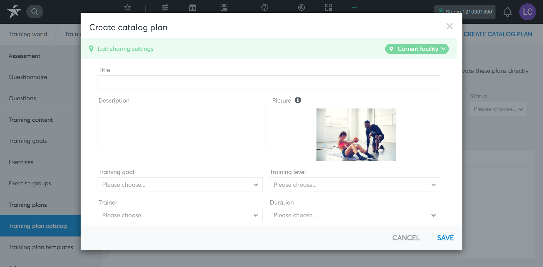Click the SAVE button
The height and width of the screenshot is (267, 543).
click(x=445, y=238)
